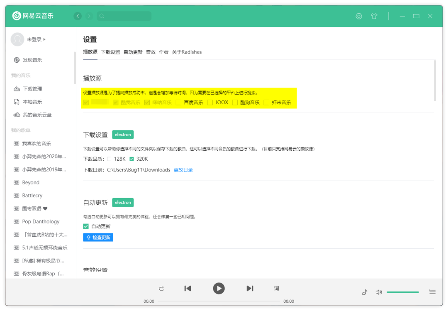Screen dimensions: 448x311
Task: Skip to the next track
Action: (250, 288)
